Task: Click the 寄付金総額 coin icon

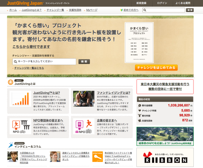Action: [140, 106]
